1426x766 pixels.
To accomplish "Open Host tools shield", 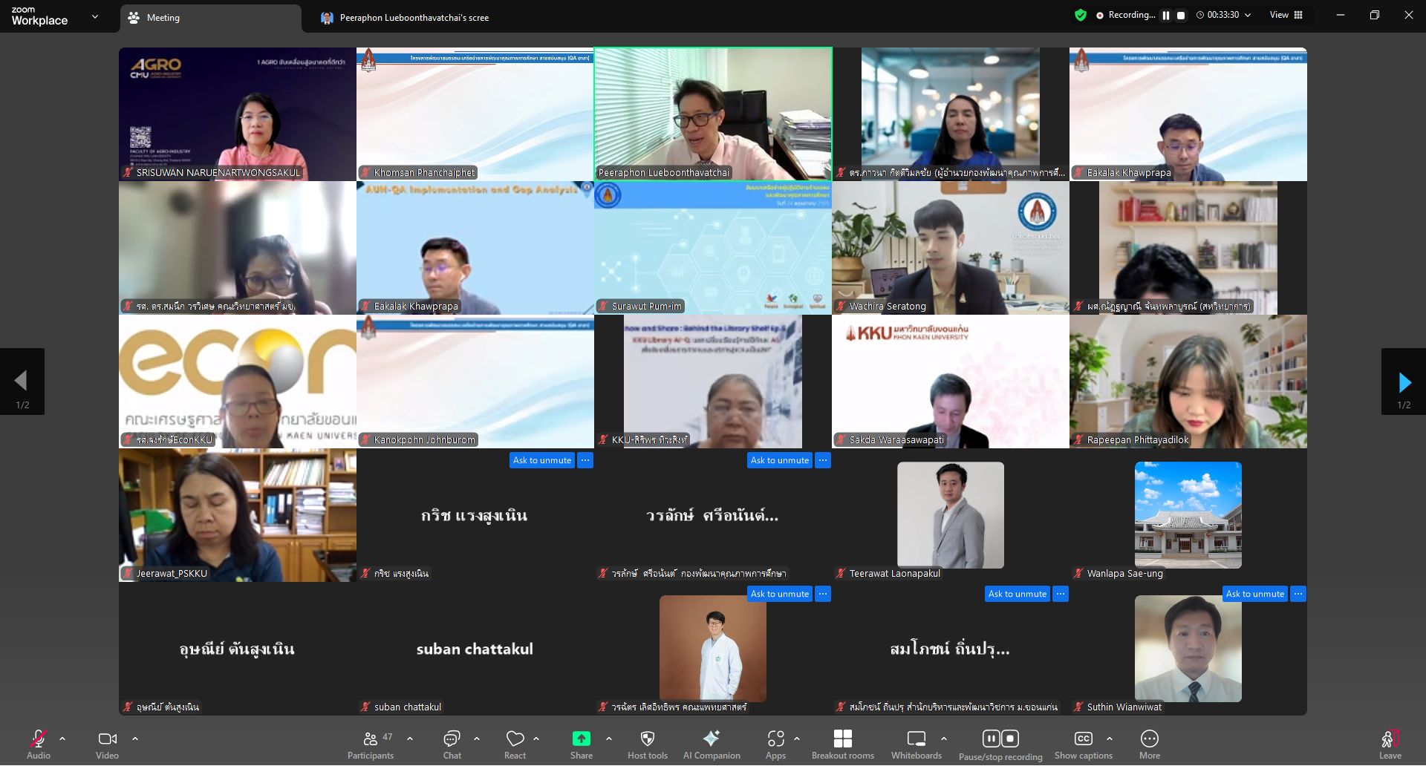I will pos(647,744).
